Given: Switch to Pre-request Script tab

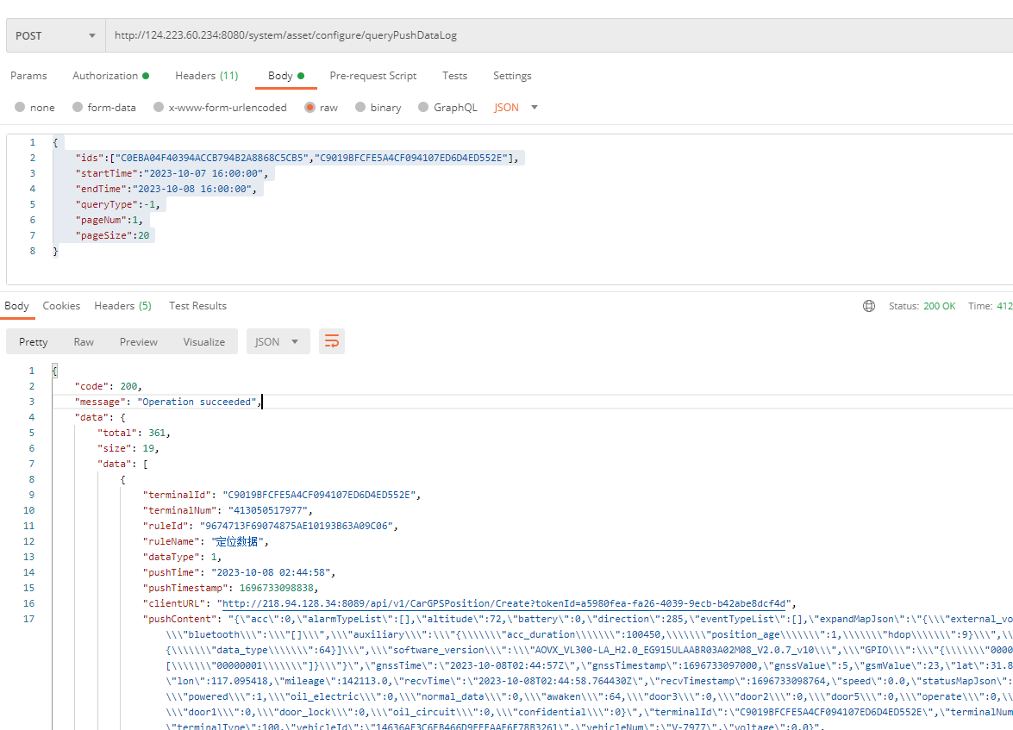Looking at the screenshot, I should coord(372,76).
